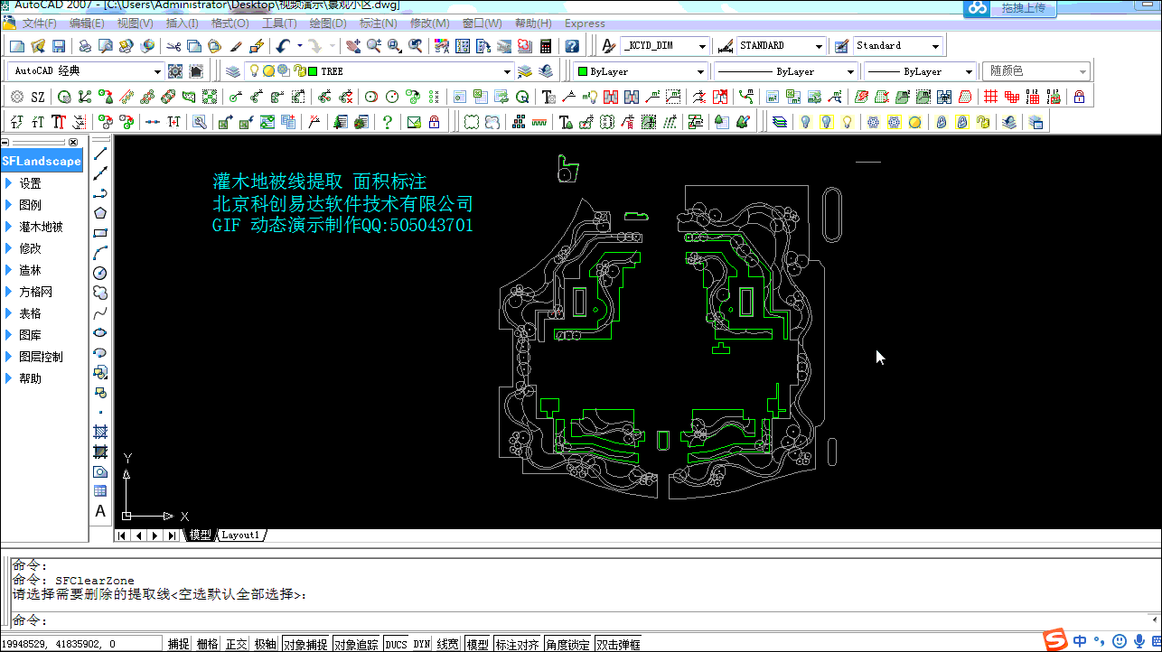Select the Circle draw tool

(100, 273)
